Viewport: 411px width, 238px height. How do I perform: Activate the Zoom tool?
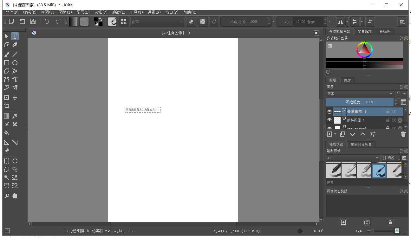pyautogui.click(x=7, y=196)
